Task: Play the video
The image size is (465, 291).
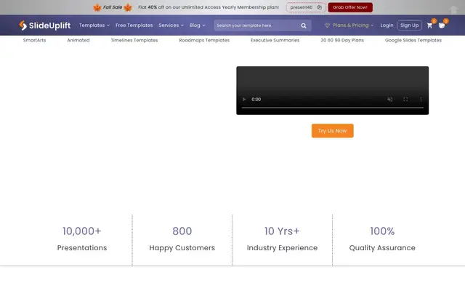Action: click(x=244, y=100)
